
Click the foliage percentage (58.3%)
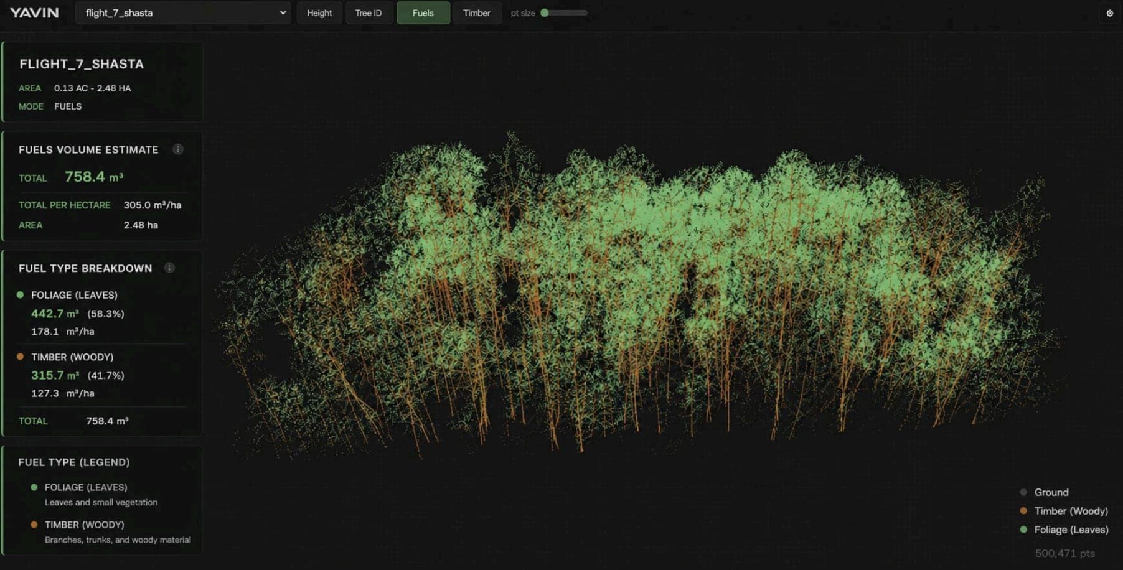[x=106, y=314]
